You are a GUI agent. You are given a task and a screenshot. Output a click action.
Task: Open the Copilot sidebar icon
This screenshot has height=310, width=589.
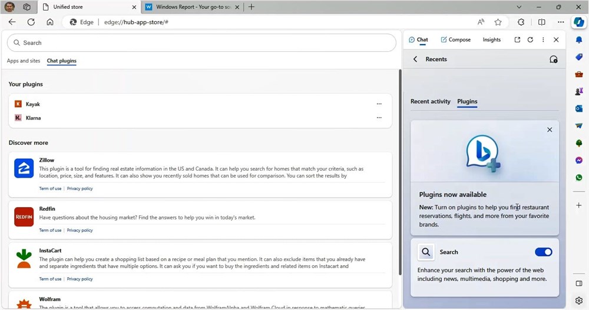[578, 22]
